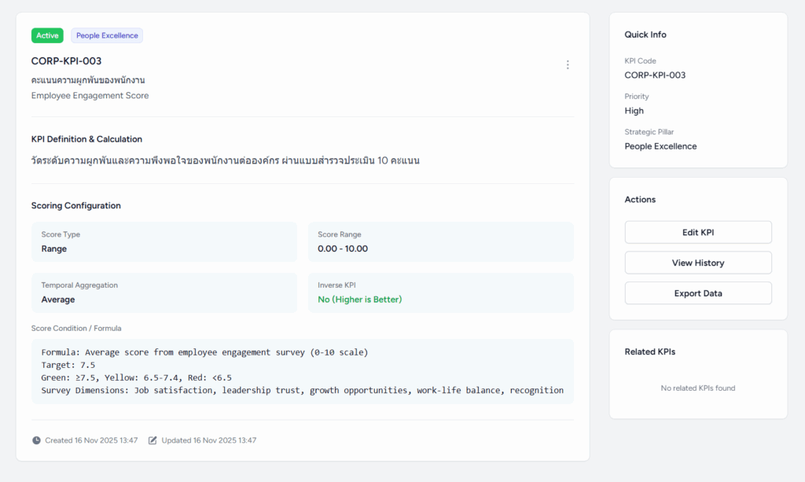
Task: Click the edit icon beside Updated
Action: pyautogui.click(x=153, y=440)
